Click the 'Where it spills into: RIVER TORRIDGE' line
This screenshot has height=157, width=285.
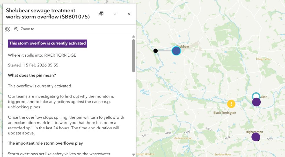pos(42,55)
